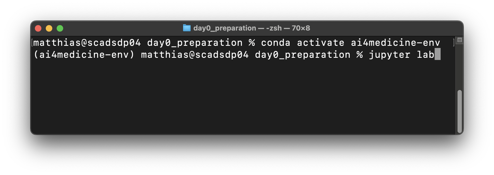Click ai4medicine-env at end of first line

pyautogui.click(x=395, y=43)
